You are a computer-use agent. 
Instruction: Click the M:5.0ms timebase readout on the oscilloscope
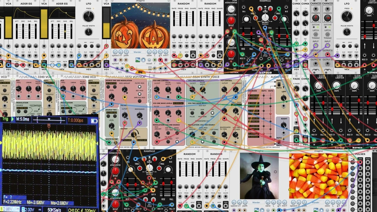click(x=23, y=119)
